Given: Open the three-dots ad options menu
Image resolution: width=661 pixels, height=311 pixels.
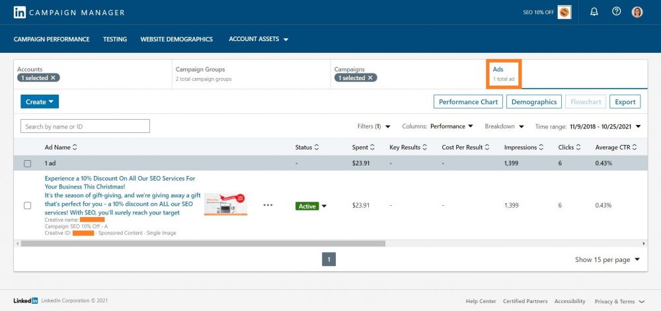Looking at the screenshot, I should click(x=268, y=205).
